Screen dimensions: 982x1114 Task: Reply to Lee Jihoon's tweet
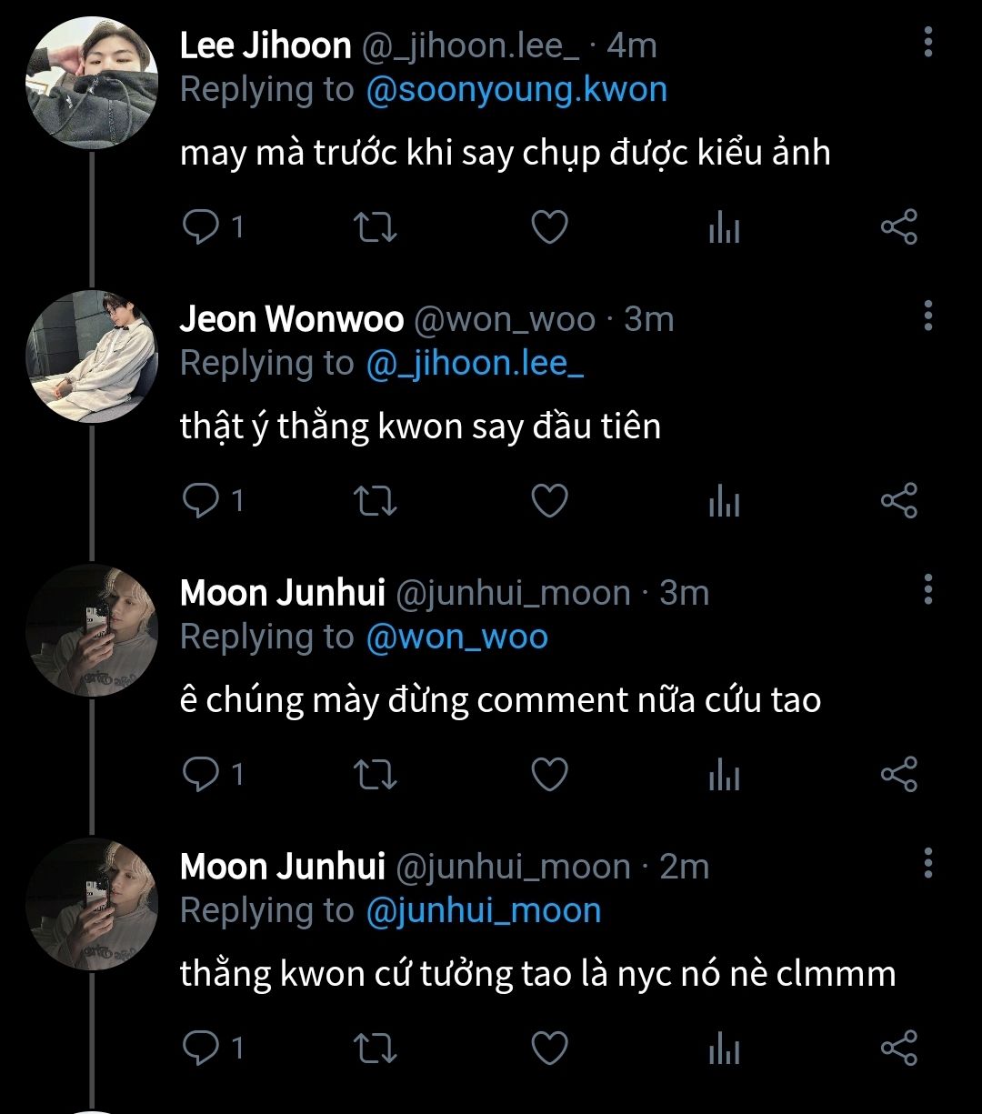[198, 226]
